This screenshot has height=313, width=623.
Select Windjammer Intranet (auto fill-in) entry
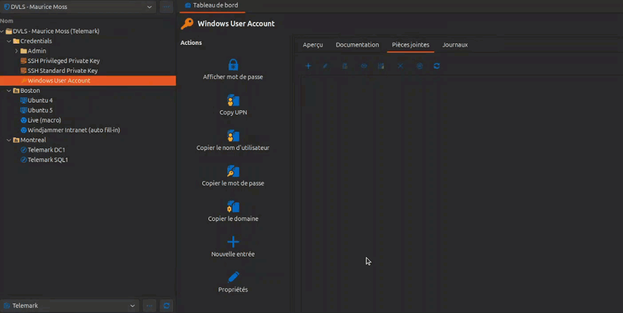[x=74, y=130]
